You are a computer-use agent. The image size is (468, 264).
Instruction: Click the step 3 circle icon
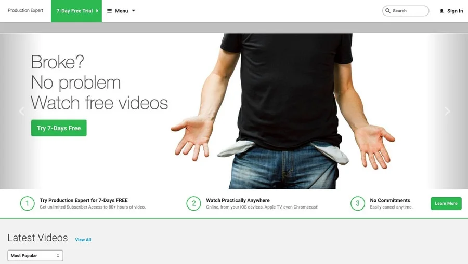(358, 204)
